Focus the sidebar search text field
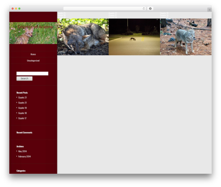The height and width of the screenshot is (187, 221). coord(32,73)
